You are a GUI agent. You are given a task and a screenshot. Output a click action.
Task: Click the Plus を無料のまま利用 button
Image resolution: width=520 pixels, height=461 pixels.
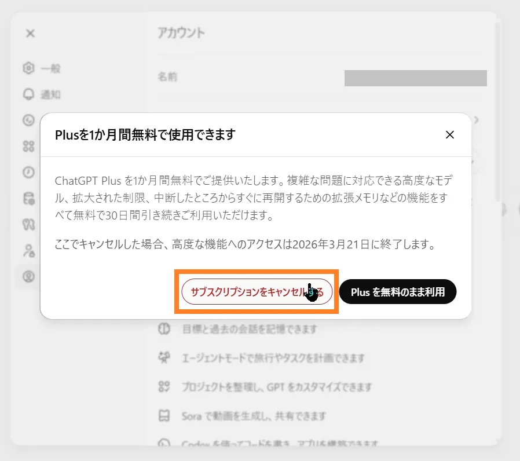pyautogui.click(x=398, y=292)
